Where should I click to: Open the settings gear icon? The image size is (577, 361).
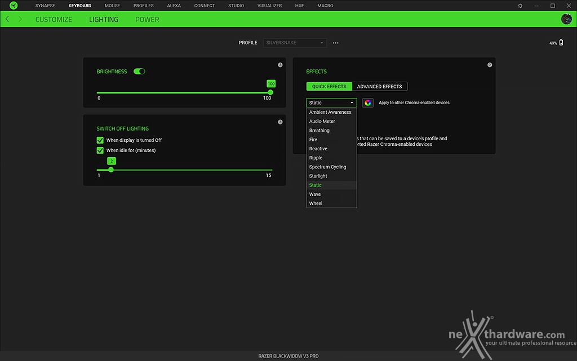point(520,6)
